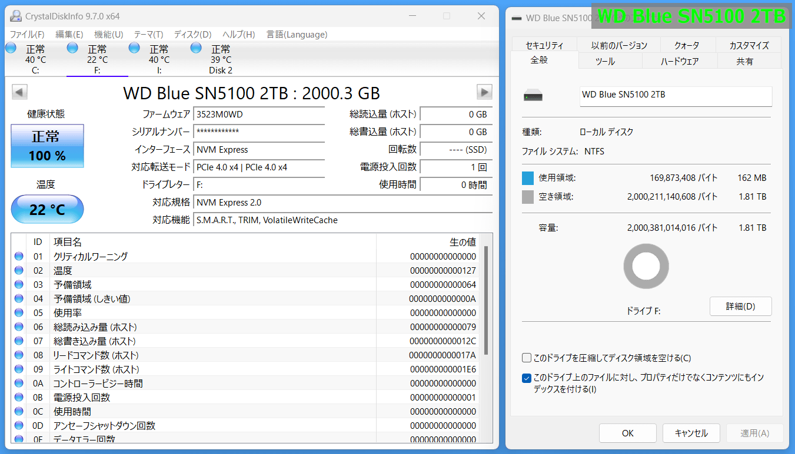Open ヘルプ(H) menu
The image size is (795, 454).
[239, 35]
